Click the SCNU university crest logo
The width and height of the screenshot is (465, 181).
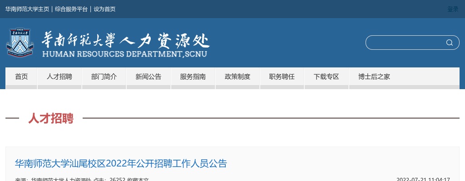(x=20, y=43)
